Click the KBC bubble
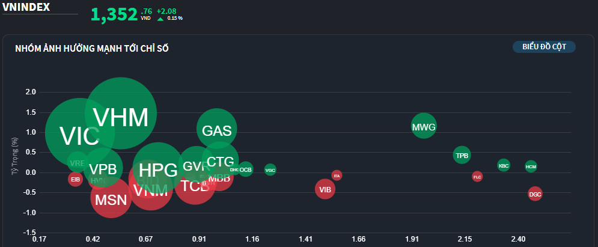This screenshot has height=247, width=598. [504, 165]
